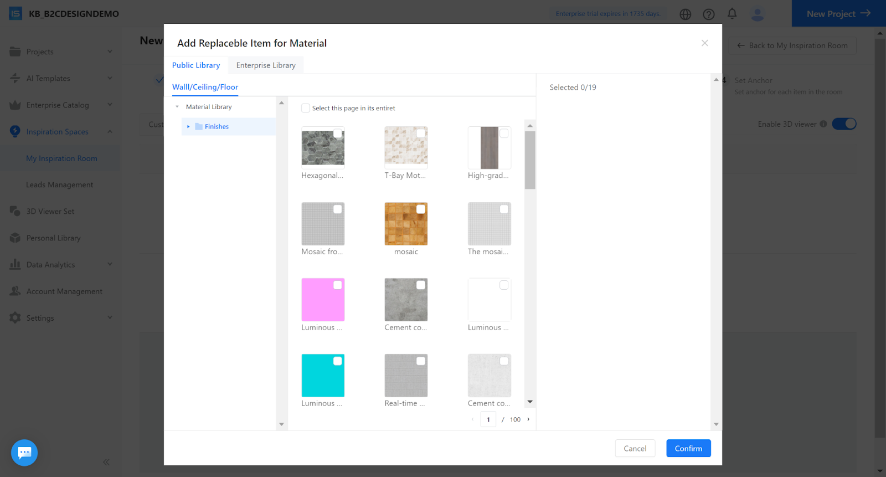Select the Walll/Ceiling/Floor tab
The image size is (886, 477).
(205, 87)
